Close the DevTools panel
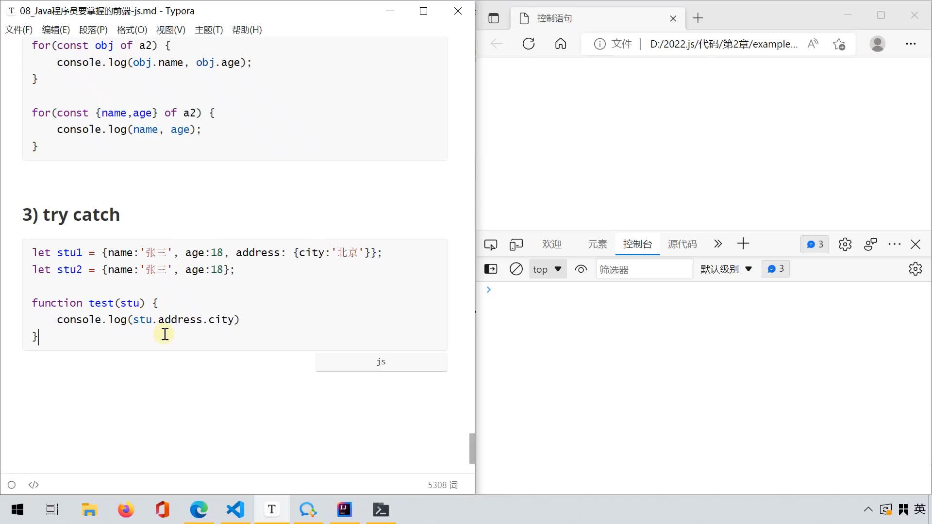This screenshot has height=524, width=932. [x=915, y=245]
